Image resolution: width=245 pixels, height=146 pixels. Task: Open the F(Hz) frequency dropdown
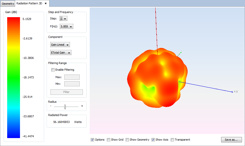click(66, 26)
